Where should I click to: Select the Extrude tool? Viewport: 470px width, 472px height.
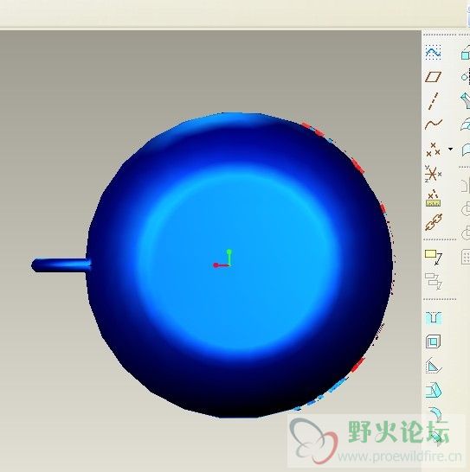(466, 53)
